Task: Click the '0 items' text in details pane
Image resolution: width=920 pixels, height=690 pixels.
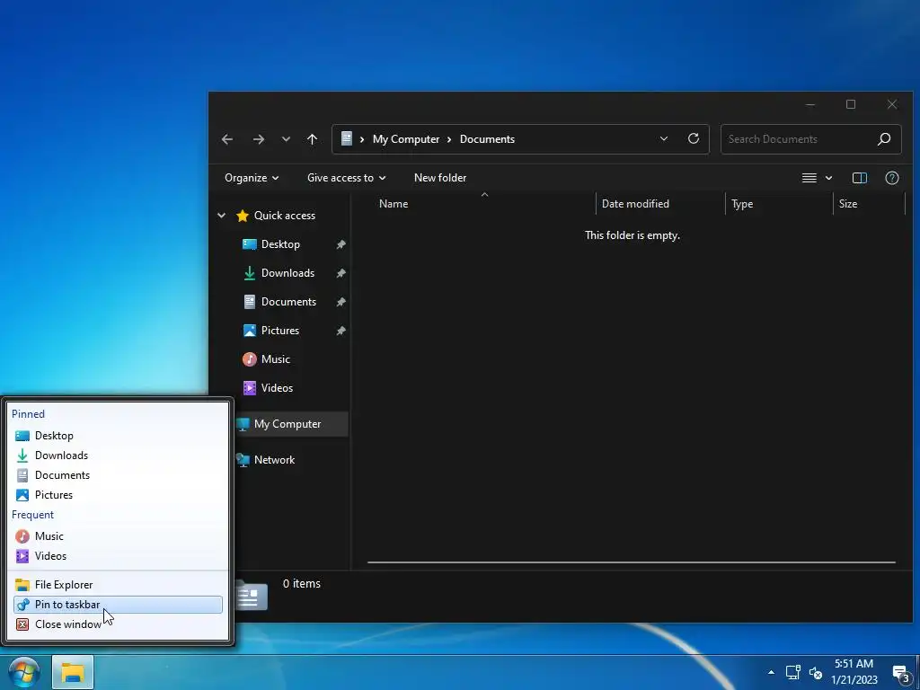Action: 302,583
